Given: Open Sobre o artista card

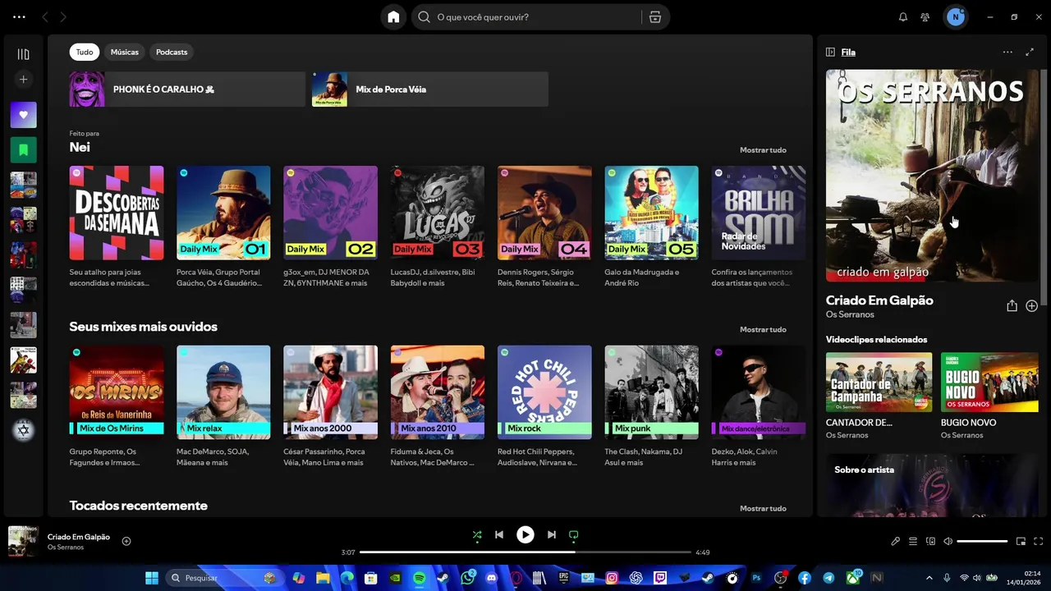Looking at the screenshot, I should coord(932,485).
